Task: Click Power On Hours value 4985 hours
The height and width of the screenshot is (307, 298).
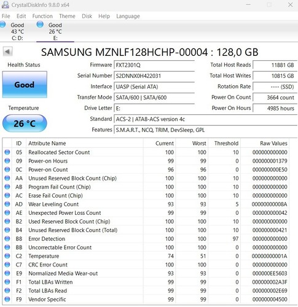Action: 275,108
